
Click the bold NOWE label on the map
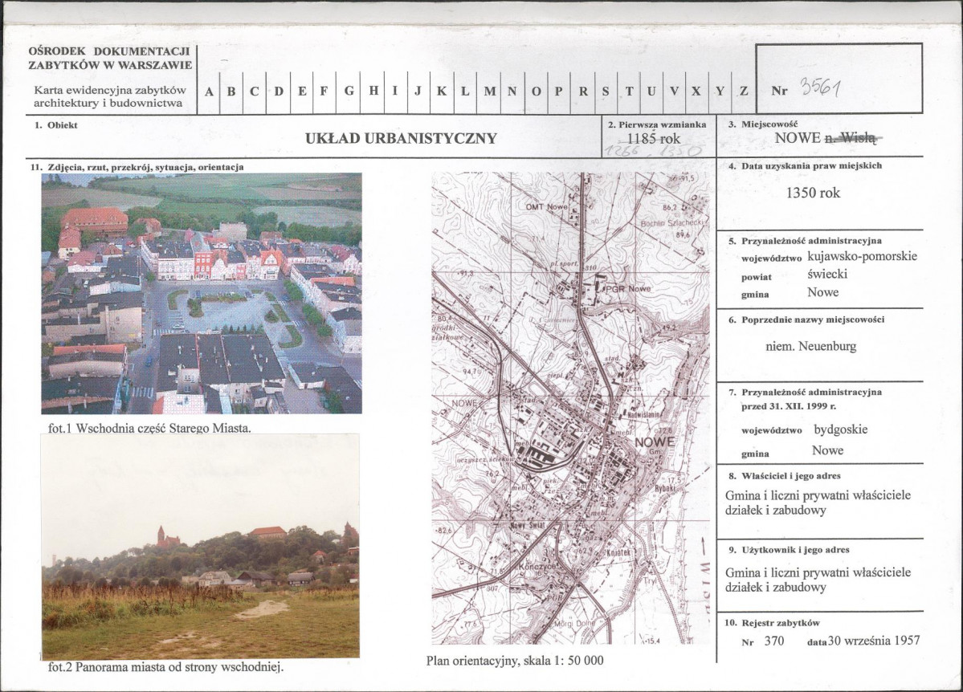(x=654, y=442)
